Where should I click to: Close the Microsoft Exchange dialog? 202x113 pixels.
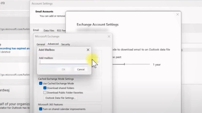pos(109,36)
